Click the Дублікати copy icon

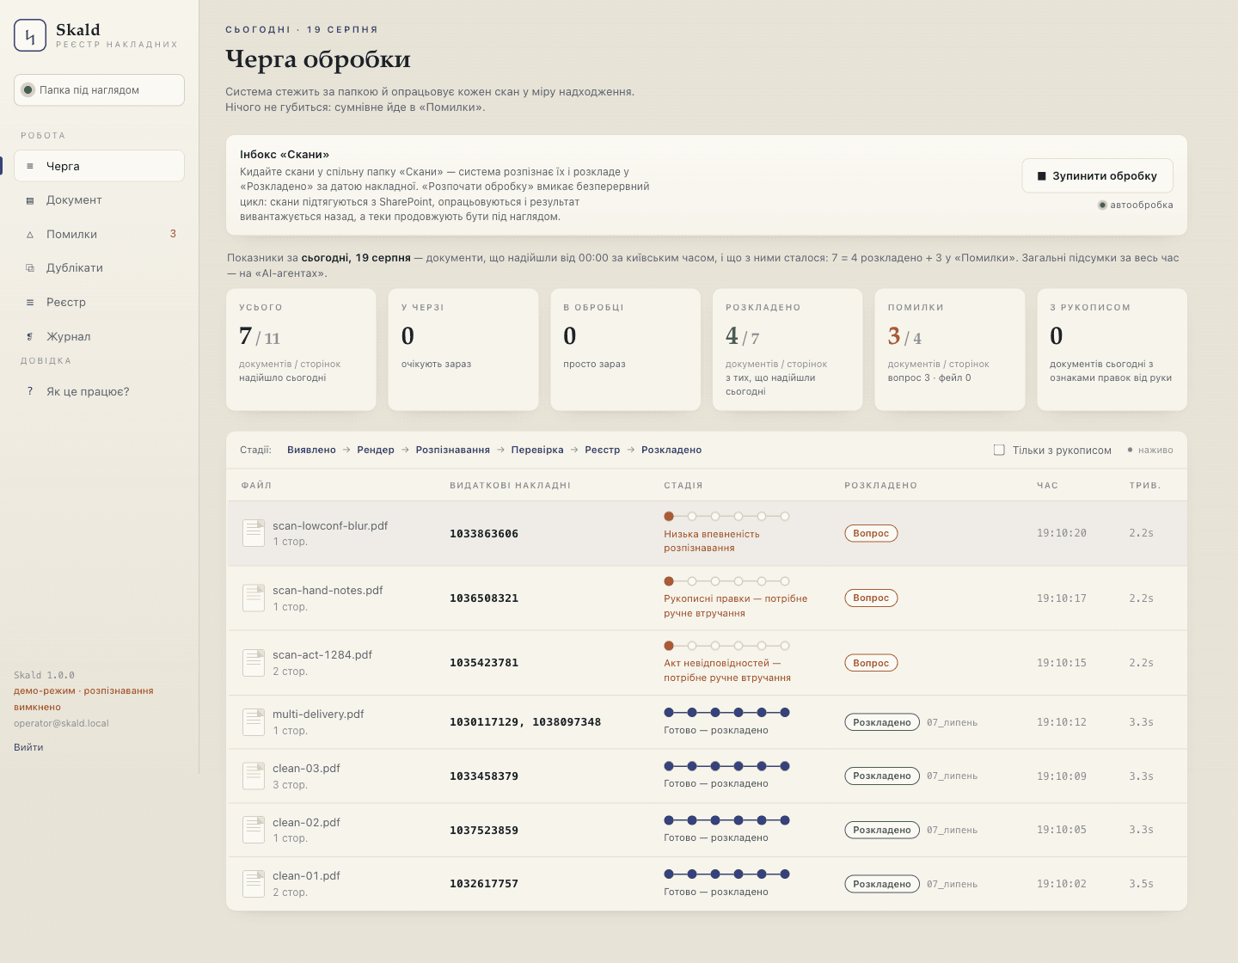tap(30, 268)
